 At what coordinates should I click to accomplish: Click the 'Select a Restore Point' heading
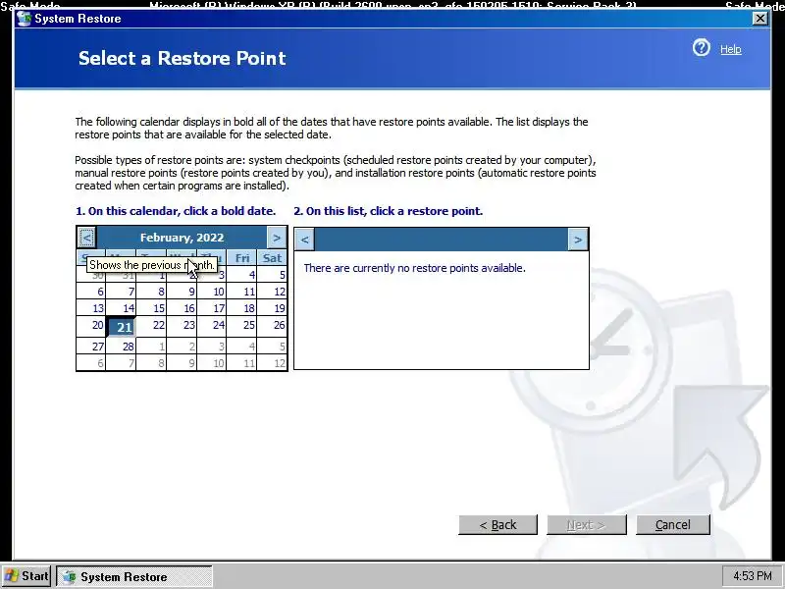coord(183,58)
